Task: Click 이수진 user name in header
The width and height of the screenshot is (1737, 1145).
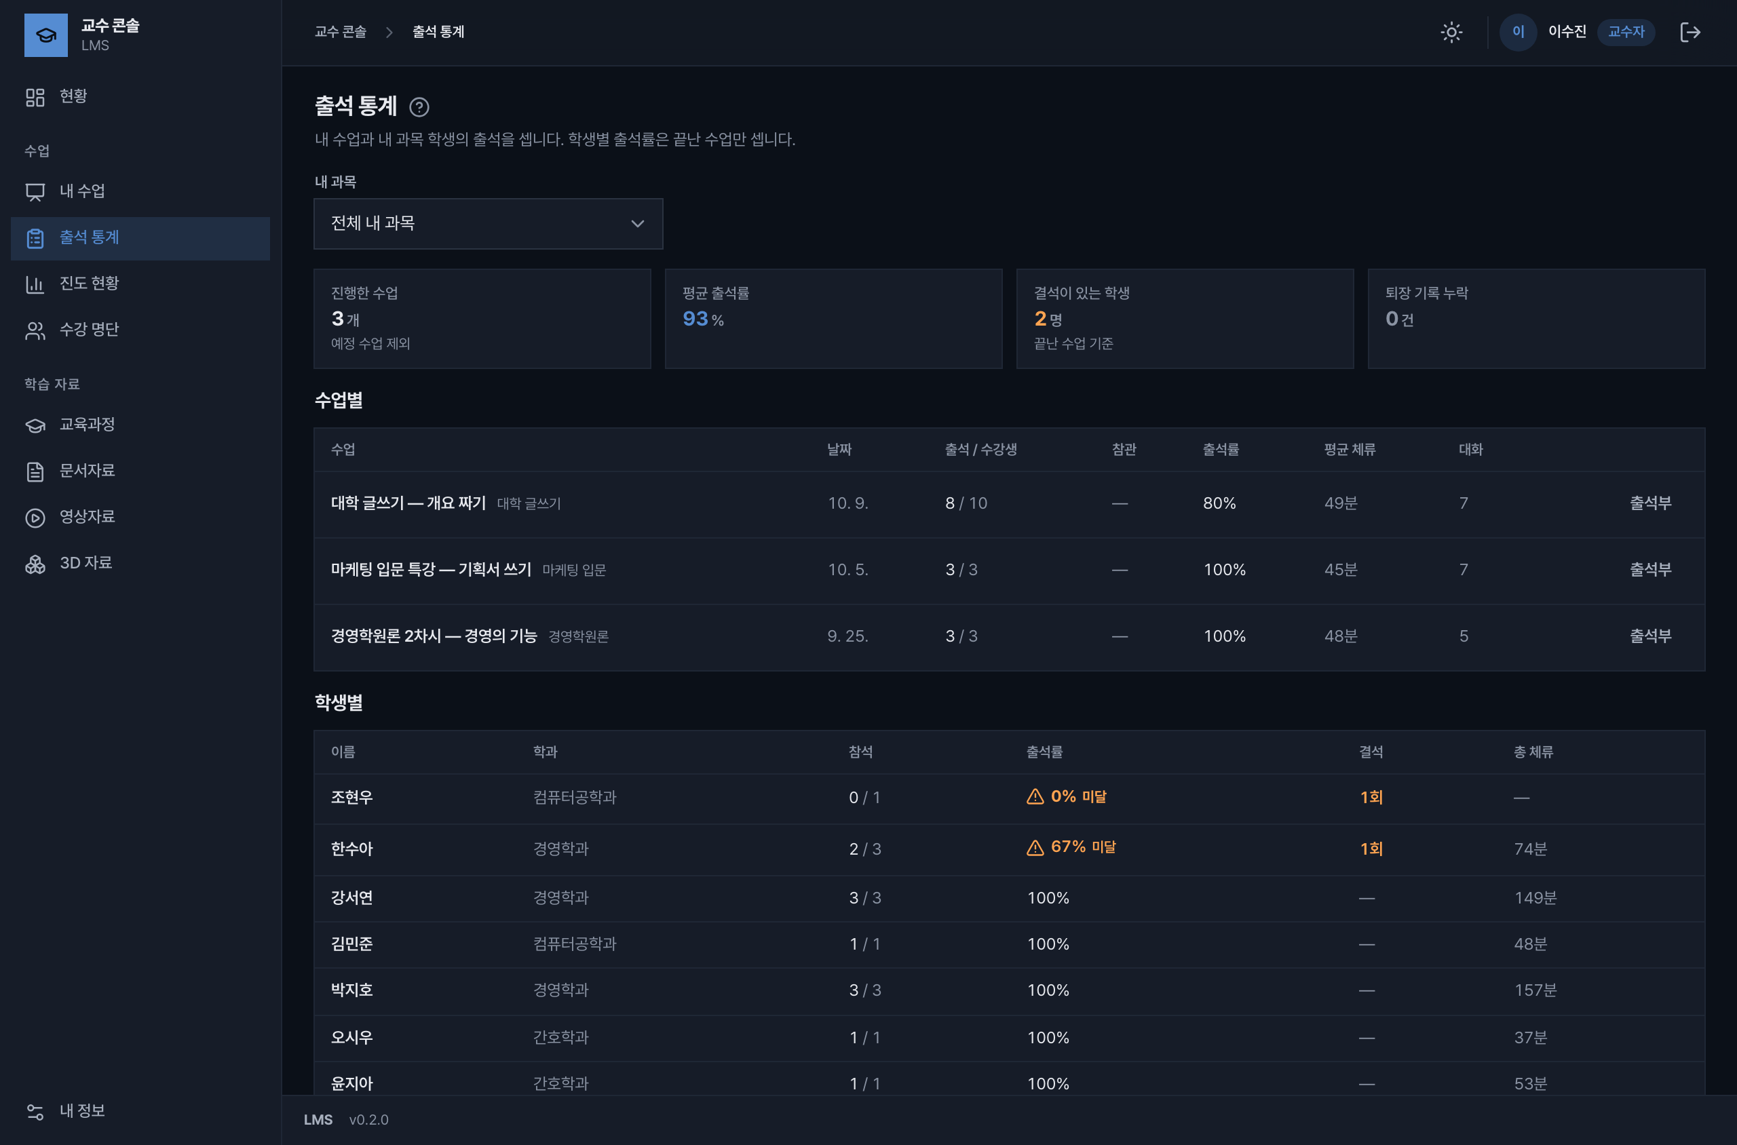Action: pyautogui.click(x=1567, y=32)
